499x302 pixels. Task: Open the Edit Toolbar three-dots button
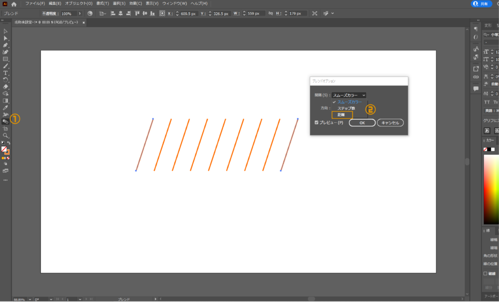5,181
